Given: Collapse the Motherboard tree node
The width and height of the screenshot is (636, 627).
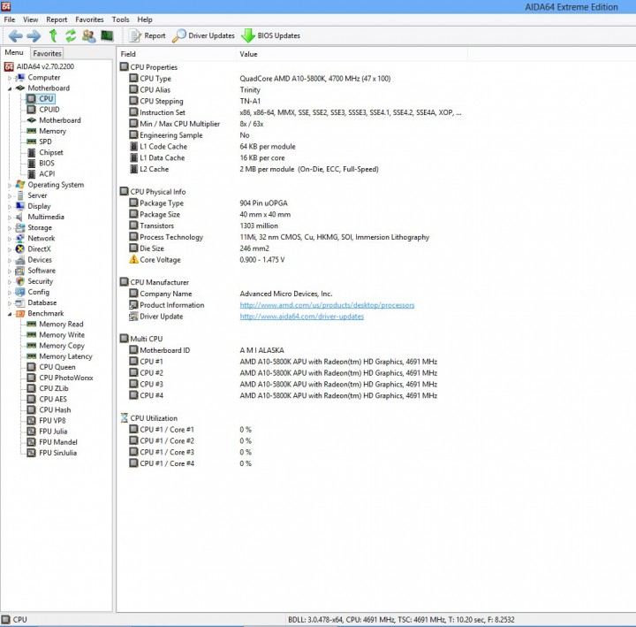Looking at the screenshot, I should (10, 88).
